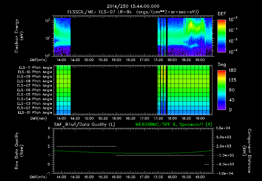The width and height of the screenshot is (262, 181).
Task: Click the ELS-10 Pitch Angle row label
Action: (x=35, y=72)
